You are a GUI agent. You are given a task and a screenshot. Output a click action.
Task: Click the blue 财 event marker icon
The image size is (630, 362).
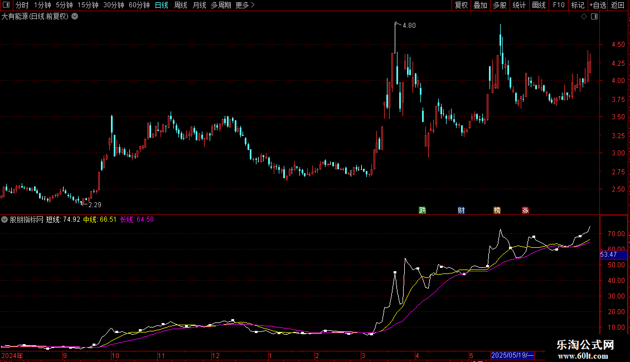pyautogui.click(x=461, y=210)
